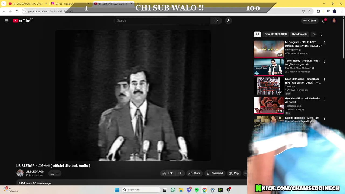Bookmark this page with star icon
The width and height of the screenshot is (345, 194).
tap(309, 11)
